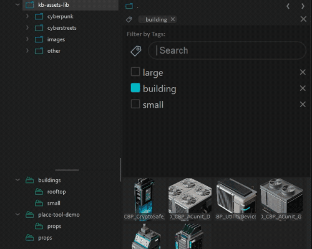Expand the cyberpunk folder
Viewport: 312px width, 249px height.
tap(27, 16)
